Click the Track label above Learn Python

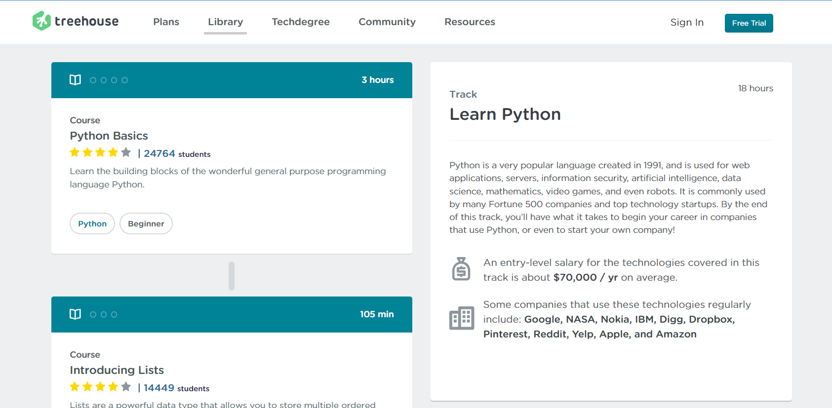click(x=463, y=94)
